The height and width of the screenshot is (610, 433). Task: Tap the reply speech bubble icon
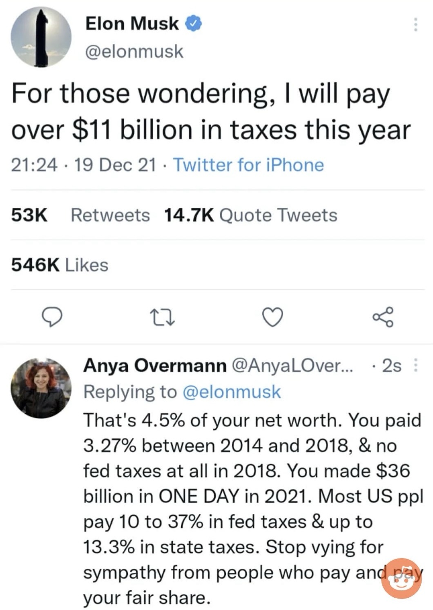click(x=53, y=318)
